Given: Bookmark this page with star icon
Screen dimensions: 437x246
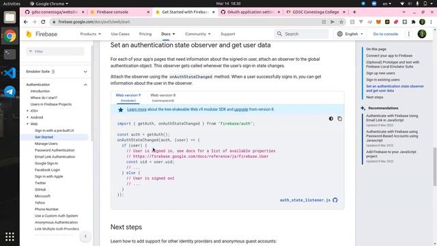Looking at the screenshot, I should point(341,22).
